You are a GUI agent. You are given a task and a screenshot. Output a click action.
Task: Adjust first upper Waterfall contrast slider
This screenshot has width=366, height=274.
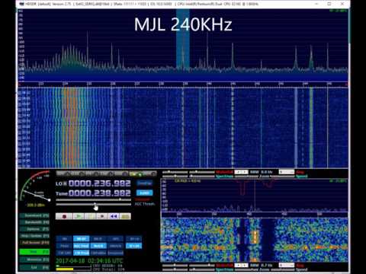click(x=175, y=172)
